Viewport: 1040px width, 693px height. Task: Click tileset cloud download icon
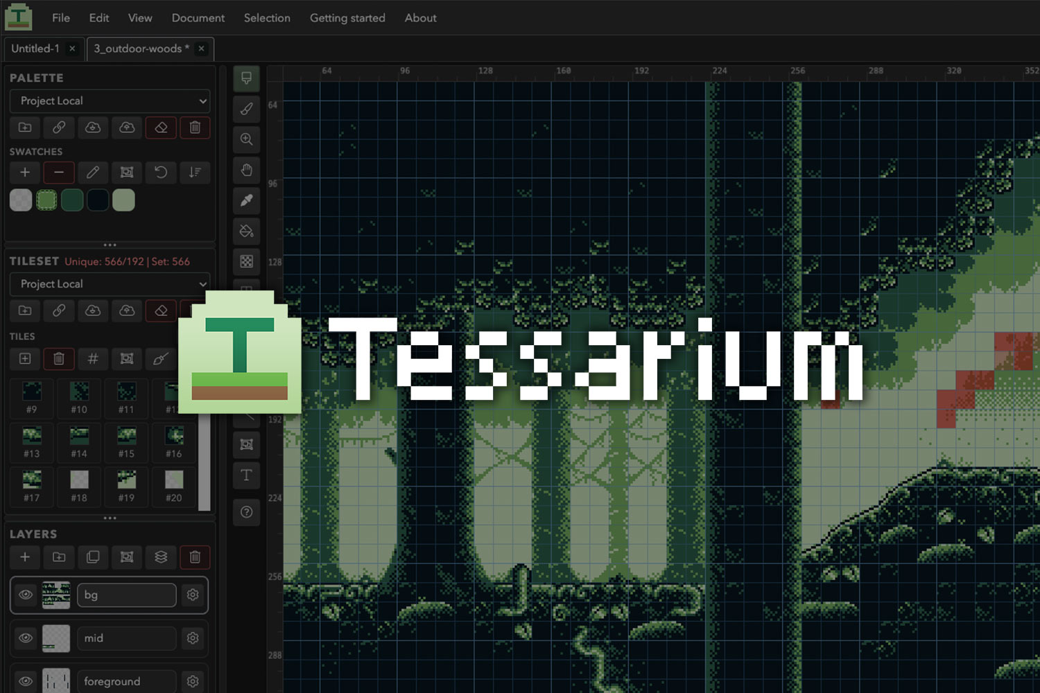(93, 310)
